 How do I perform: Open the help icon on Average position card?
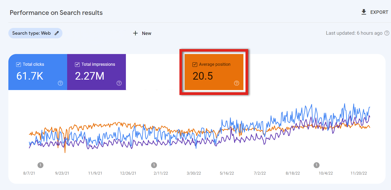tap(236, 83)
